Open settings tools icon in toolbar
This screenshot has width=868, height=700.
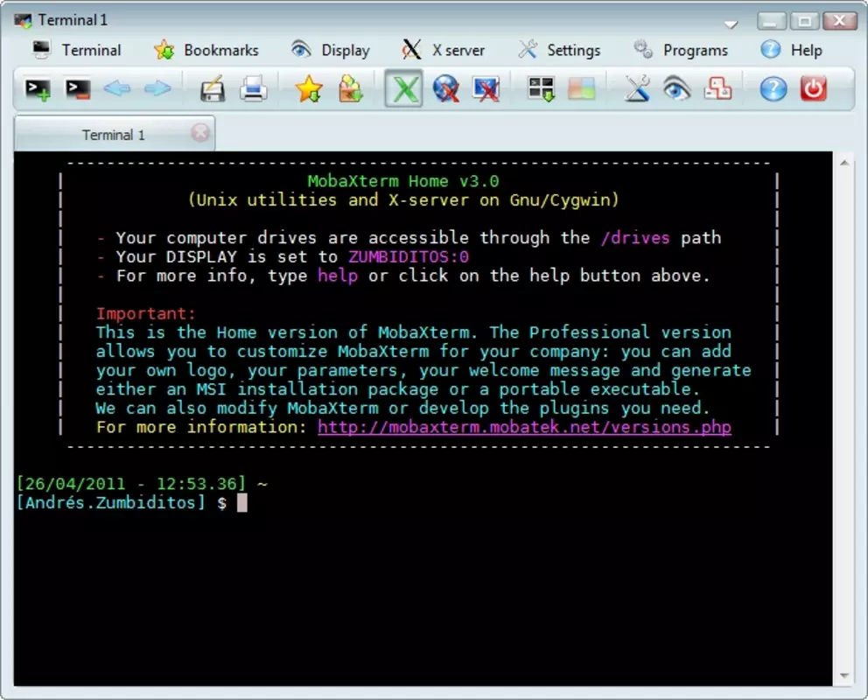637,88
